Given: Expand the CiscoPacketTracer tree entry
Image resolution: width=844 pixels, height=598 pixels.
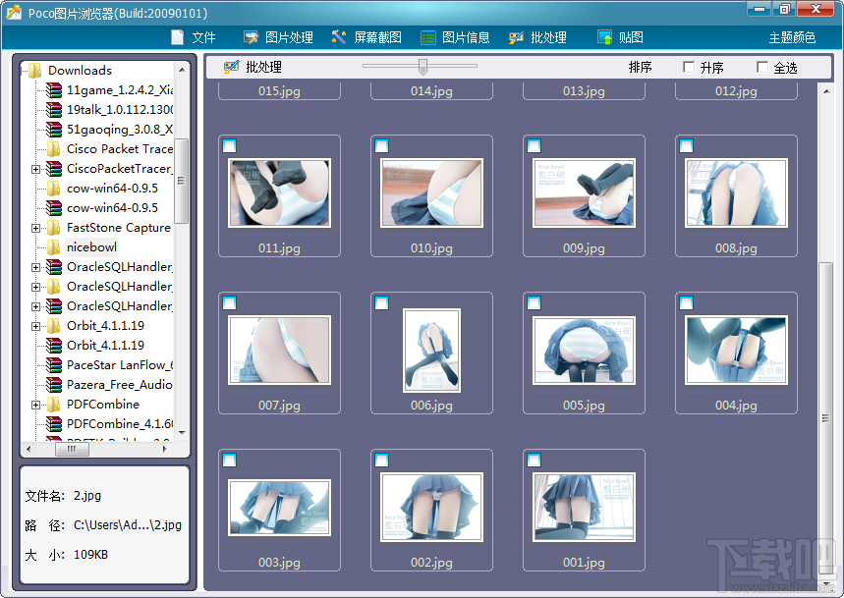Looking at the screenshot, I should (x=35, y=169).
